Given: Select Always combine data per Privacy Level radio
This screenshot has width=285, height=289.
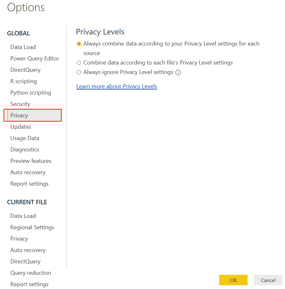Looking at the screenshot, I should tap(79, 44).
